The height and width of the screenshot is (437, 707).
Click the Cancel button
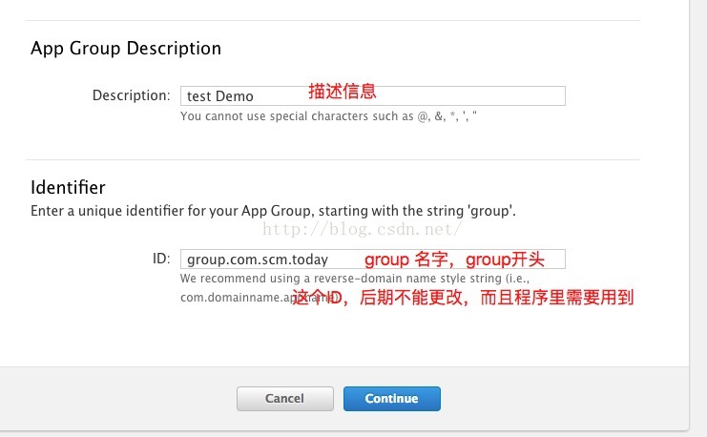tap(285, 399)
